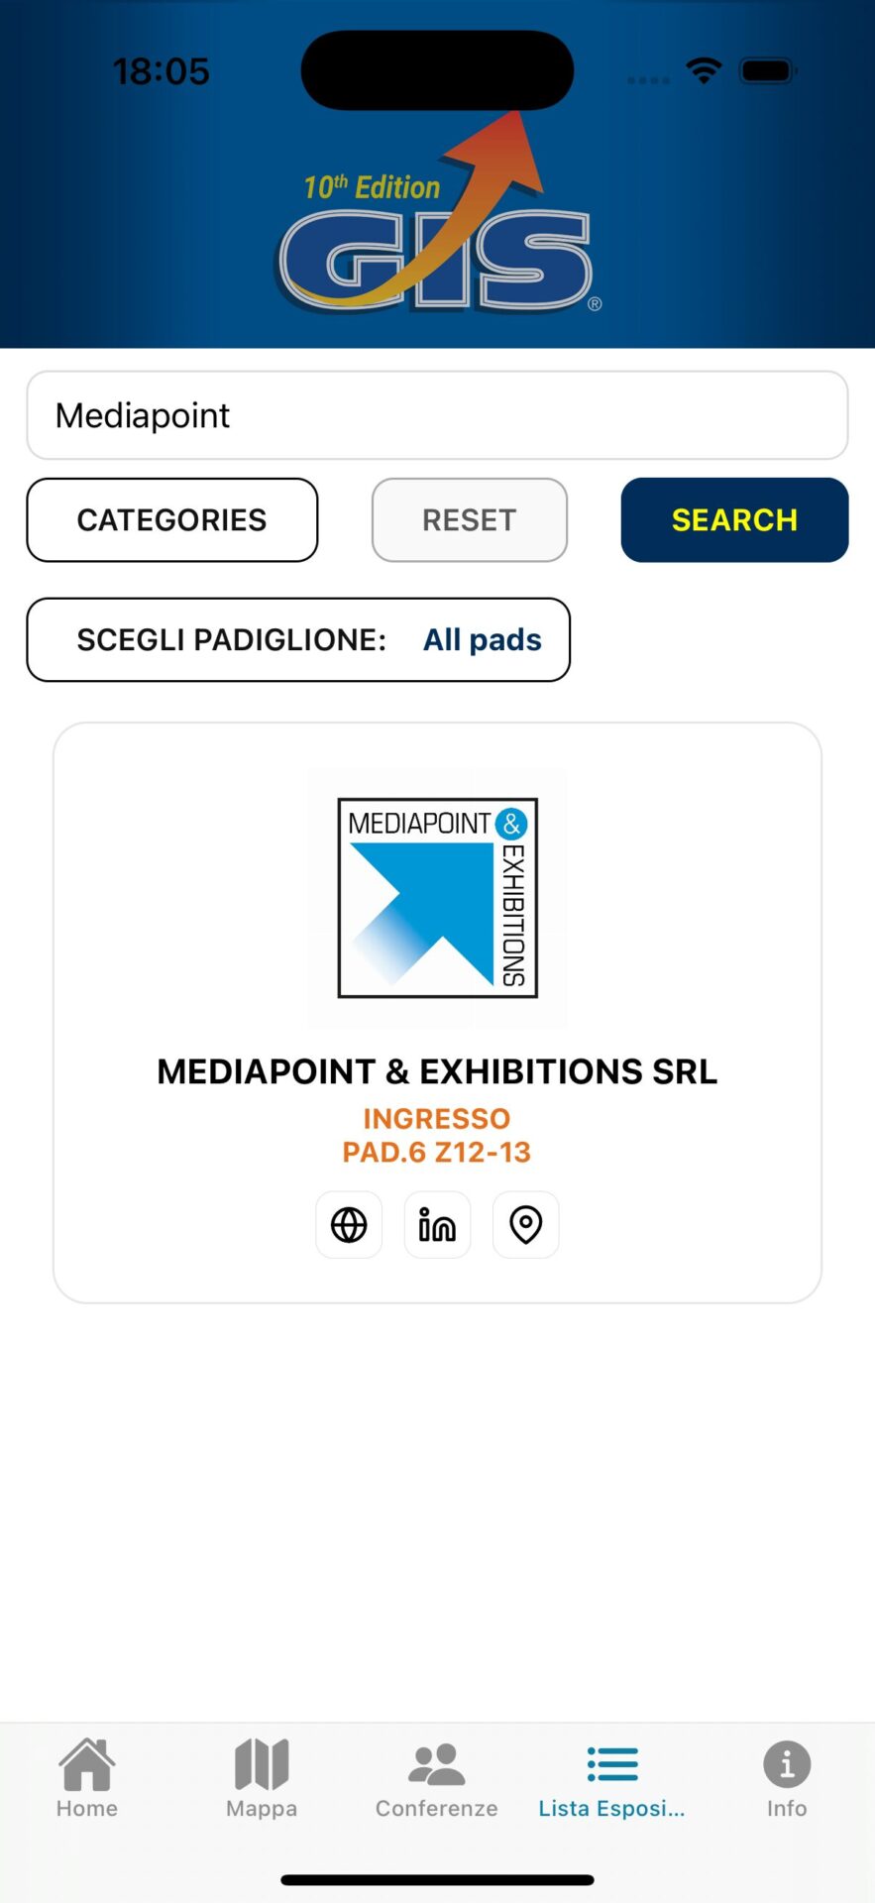Reset the current search filters
This screenshot has height=1903, width=875.
469,519
